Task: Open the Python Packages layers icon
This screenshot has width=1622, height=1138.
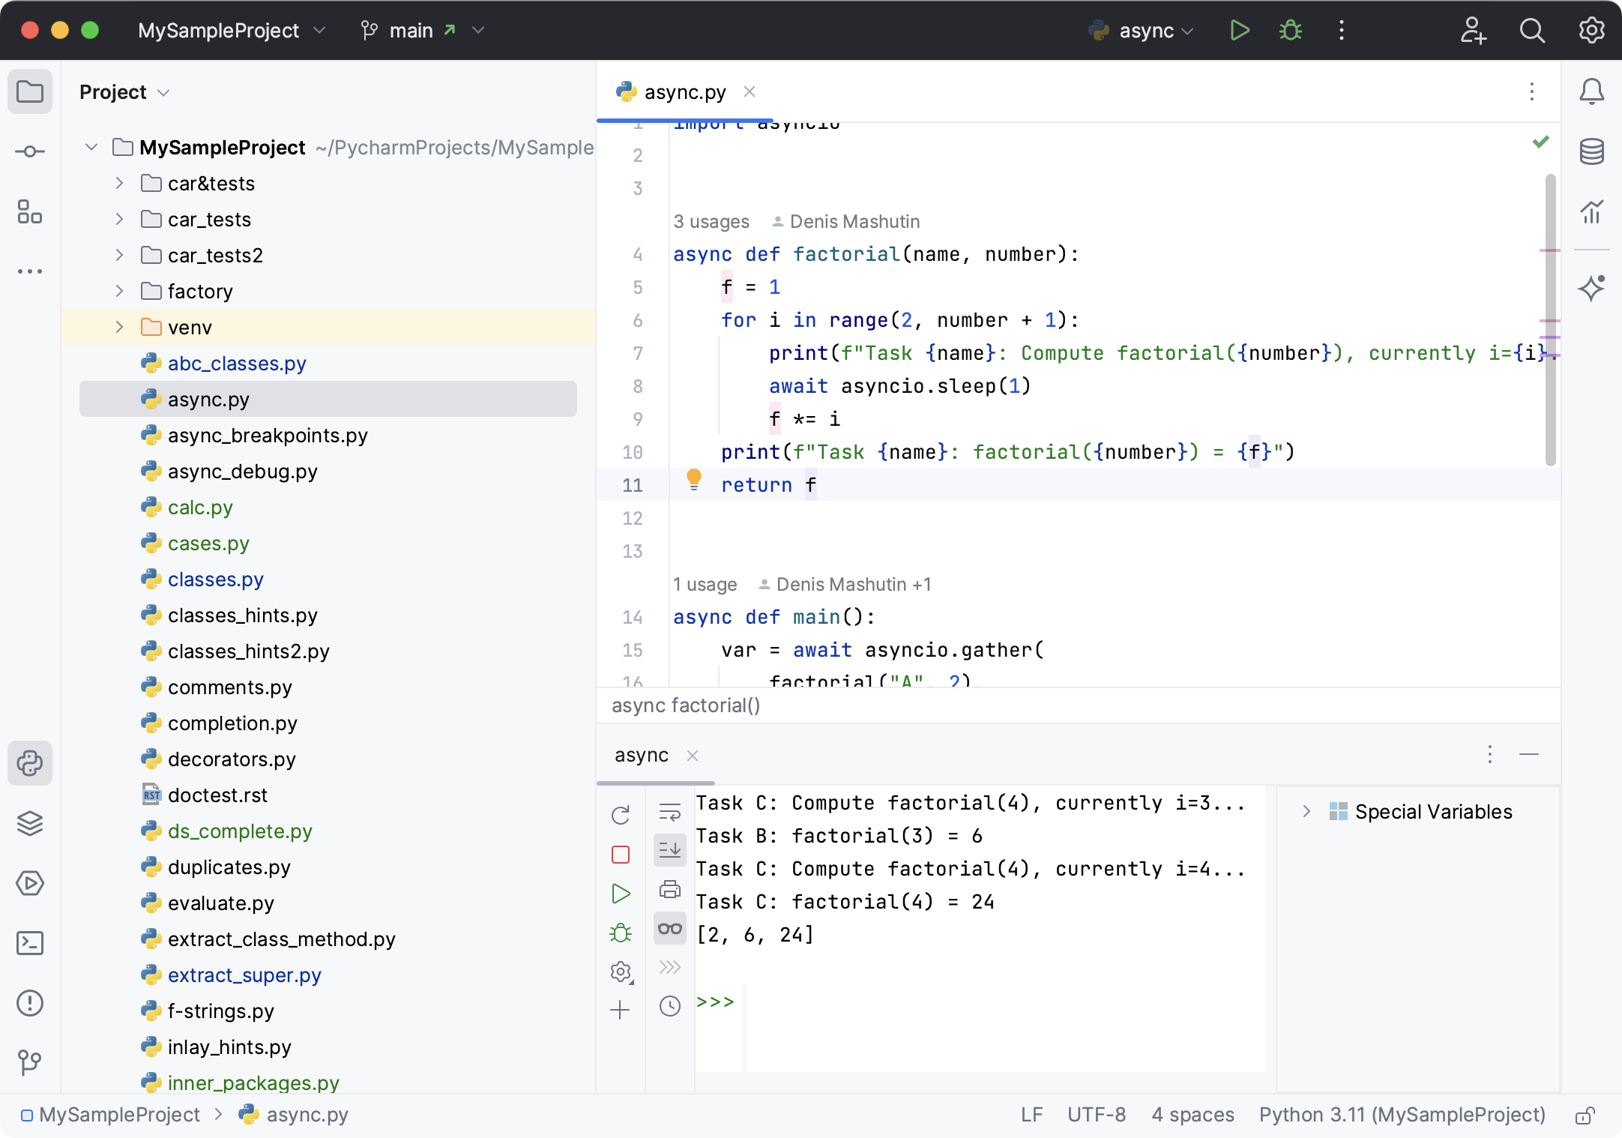Action: [30, 823]
